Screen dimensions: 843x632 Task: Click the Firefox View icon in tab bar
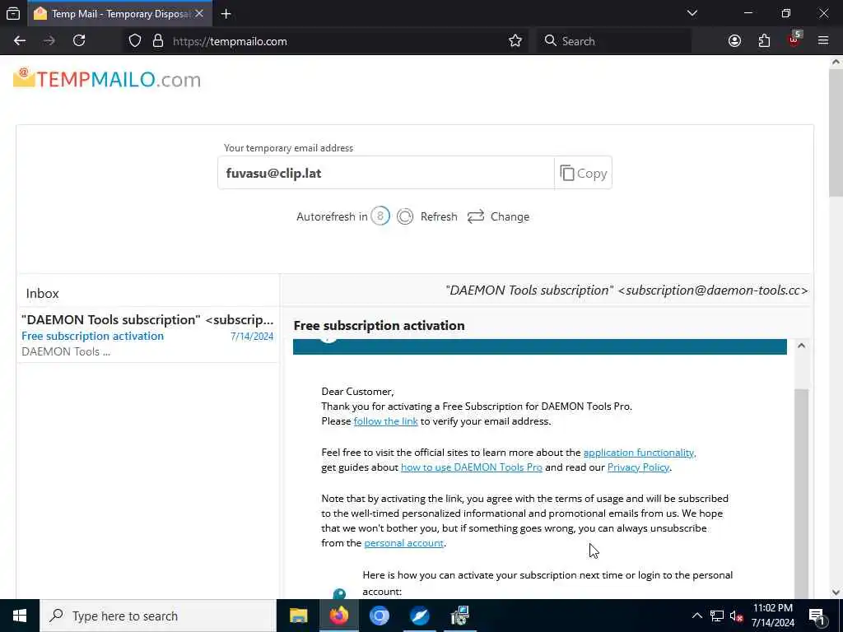(13, 13)
